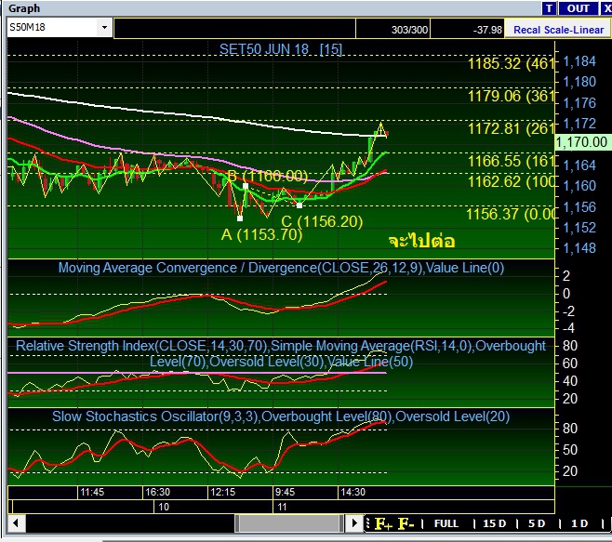Screen dimensions: 612x542
Task: Click the date marker 10 on timeline
Action: coord(164,507)
